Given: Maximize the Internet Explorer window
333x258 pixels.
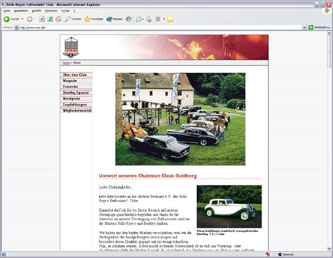Looking at the screenshot, I should pos(323,4).
